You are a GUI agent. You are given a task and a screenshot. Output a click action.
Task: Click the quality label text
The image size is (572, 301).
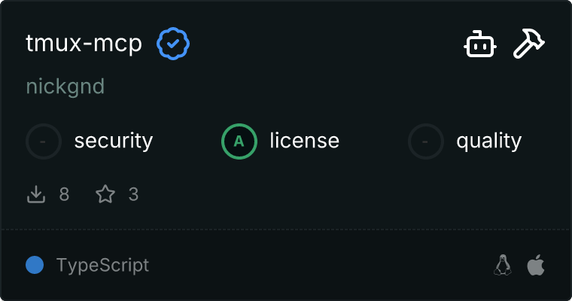[x=488, y=141]
